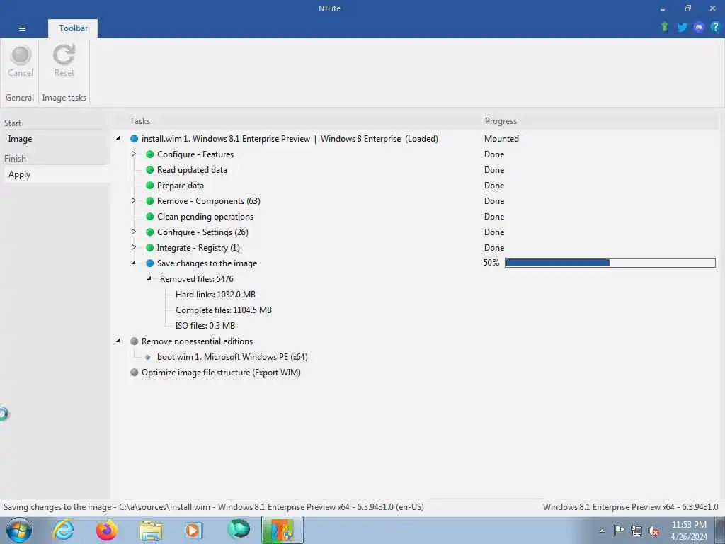
Task: Open the Image page in sidebar
Action: (x=20, y=139)
